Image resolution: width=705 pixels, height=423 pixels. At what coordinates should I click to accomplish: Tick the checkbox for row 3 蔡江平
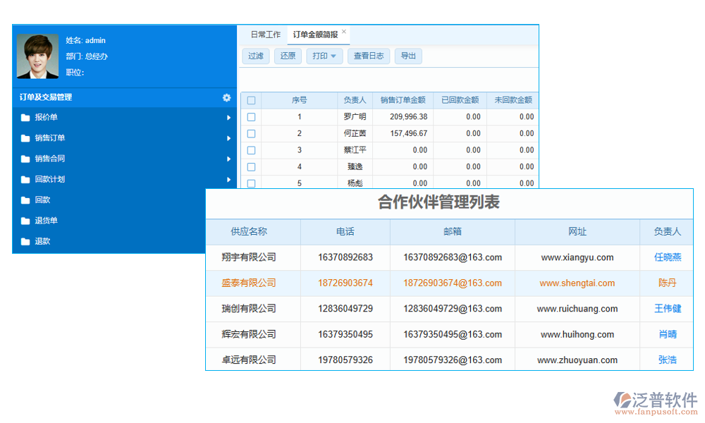(x=251, y=150)
